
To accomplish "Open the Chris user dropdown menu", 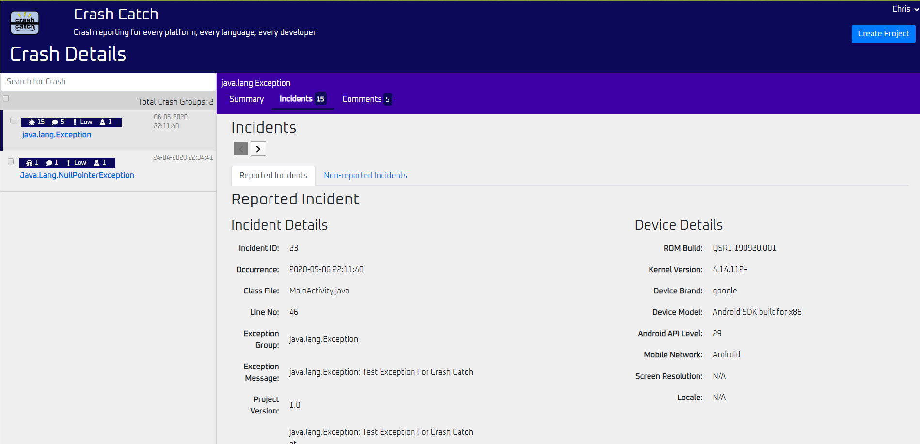I will (905, 9).
